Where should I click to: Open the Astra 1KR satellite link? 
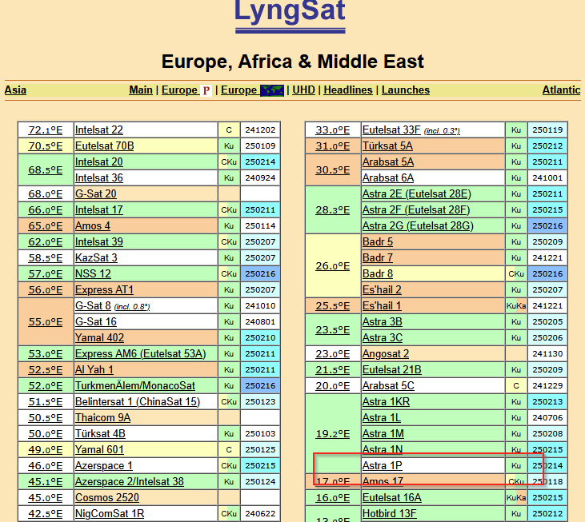(x=387, y=402)
